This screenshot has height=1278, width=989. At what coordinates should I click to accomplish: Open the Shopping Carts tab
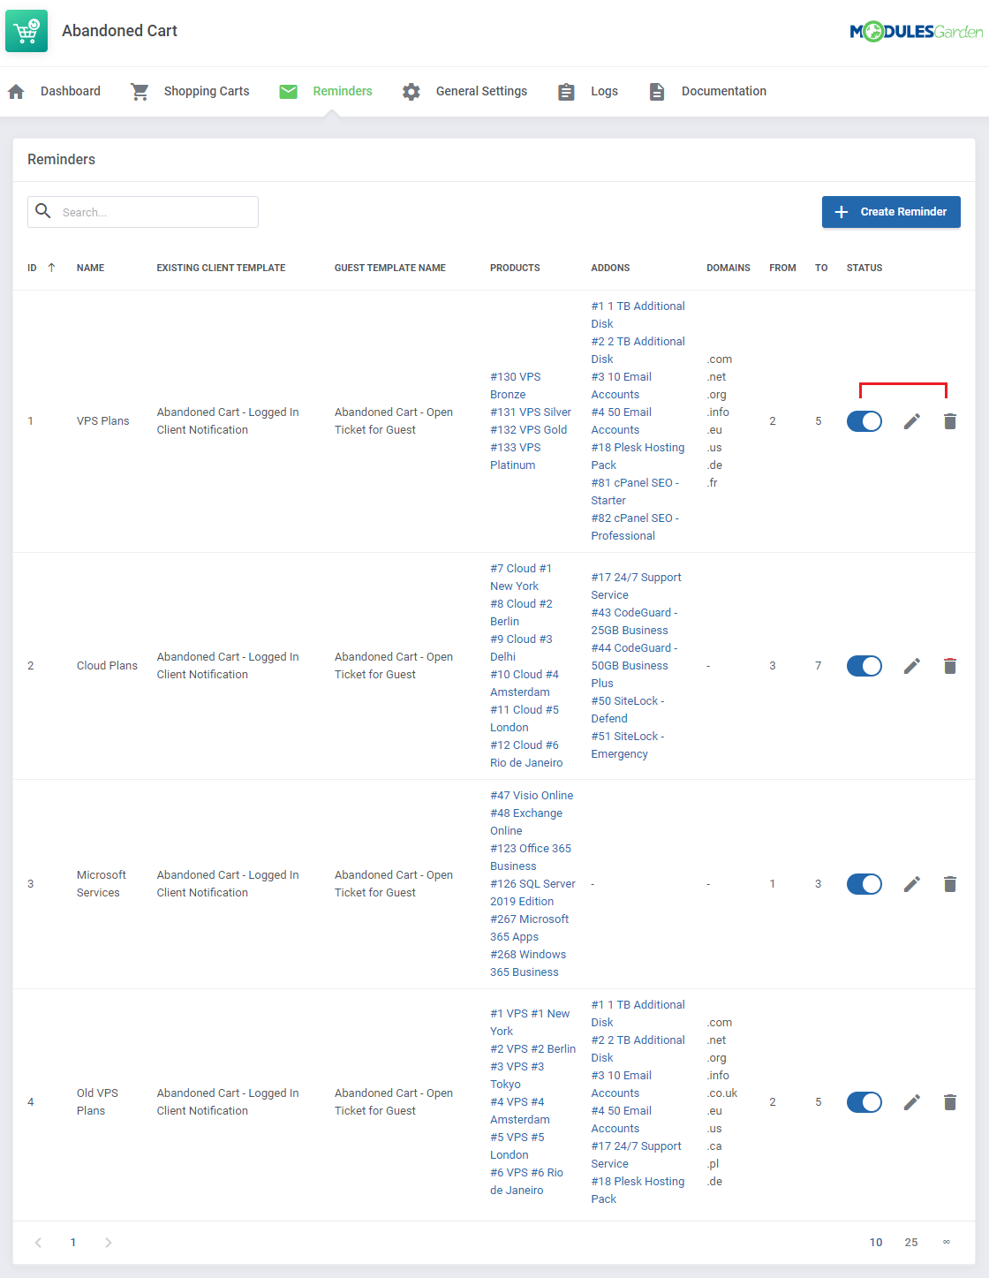click(190, 92)
